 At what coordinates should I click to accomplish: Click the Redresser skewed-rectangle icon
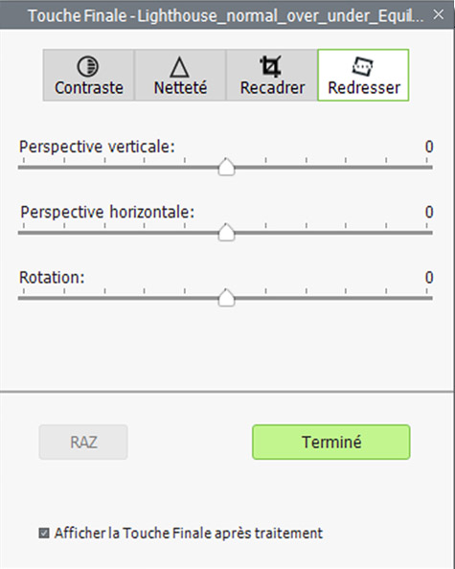coord(362,66)
